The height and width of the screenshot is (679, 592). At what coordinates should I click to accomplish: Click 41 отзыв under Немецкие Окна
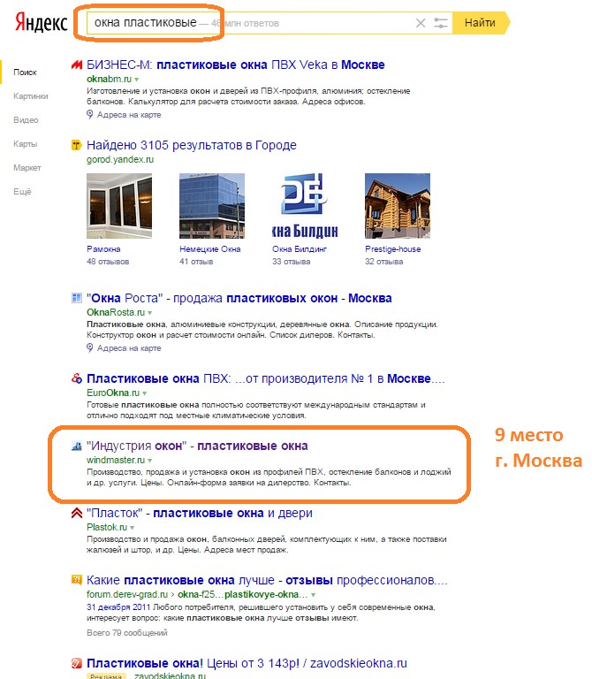[196, 262]
